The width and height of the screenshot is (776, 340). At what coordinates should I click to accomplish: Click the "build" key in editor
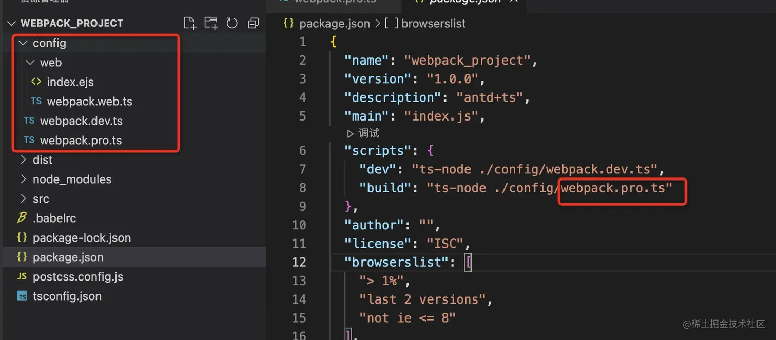coord(386,188)
